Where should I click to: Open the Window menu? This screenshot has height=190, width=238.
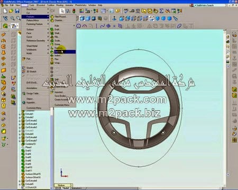pos(92,5)
